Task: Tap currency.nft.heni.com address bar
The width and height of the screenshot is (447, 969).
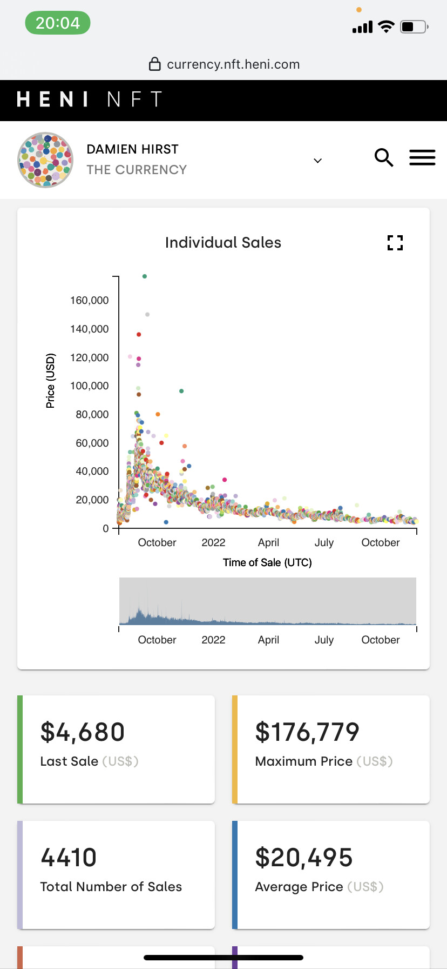Action: point(223,64)
